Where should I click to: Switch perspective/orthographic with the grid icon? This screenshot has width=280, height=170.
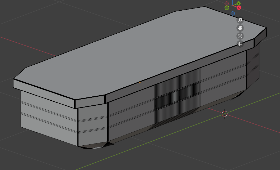point(240,44)
